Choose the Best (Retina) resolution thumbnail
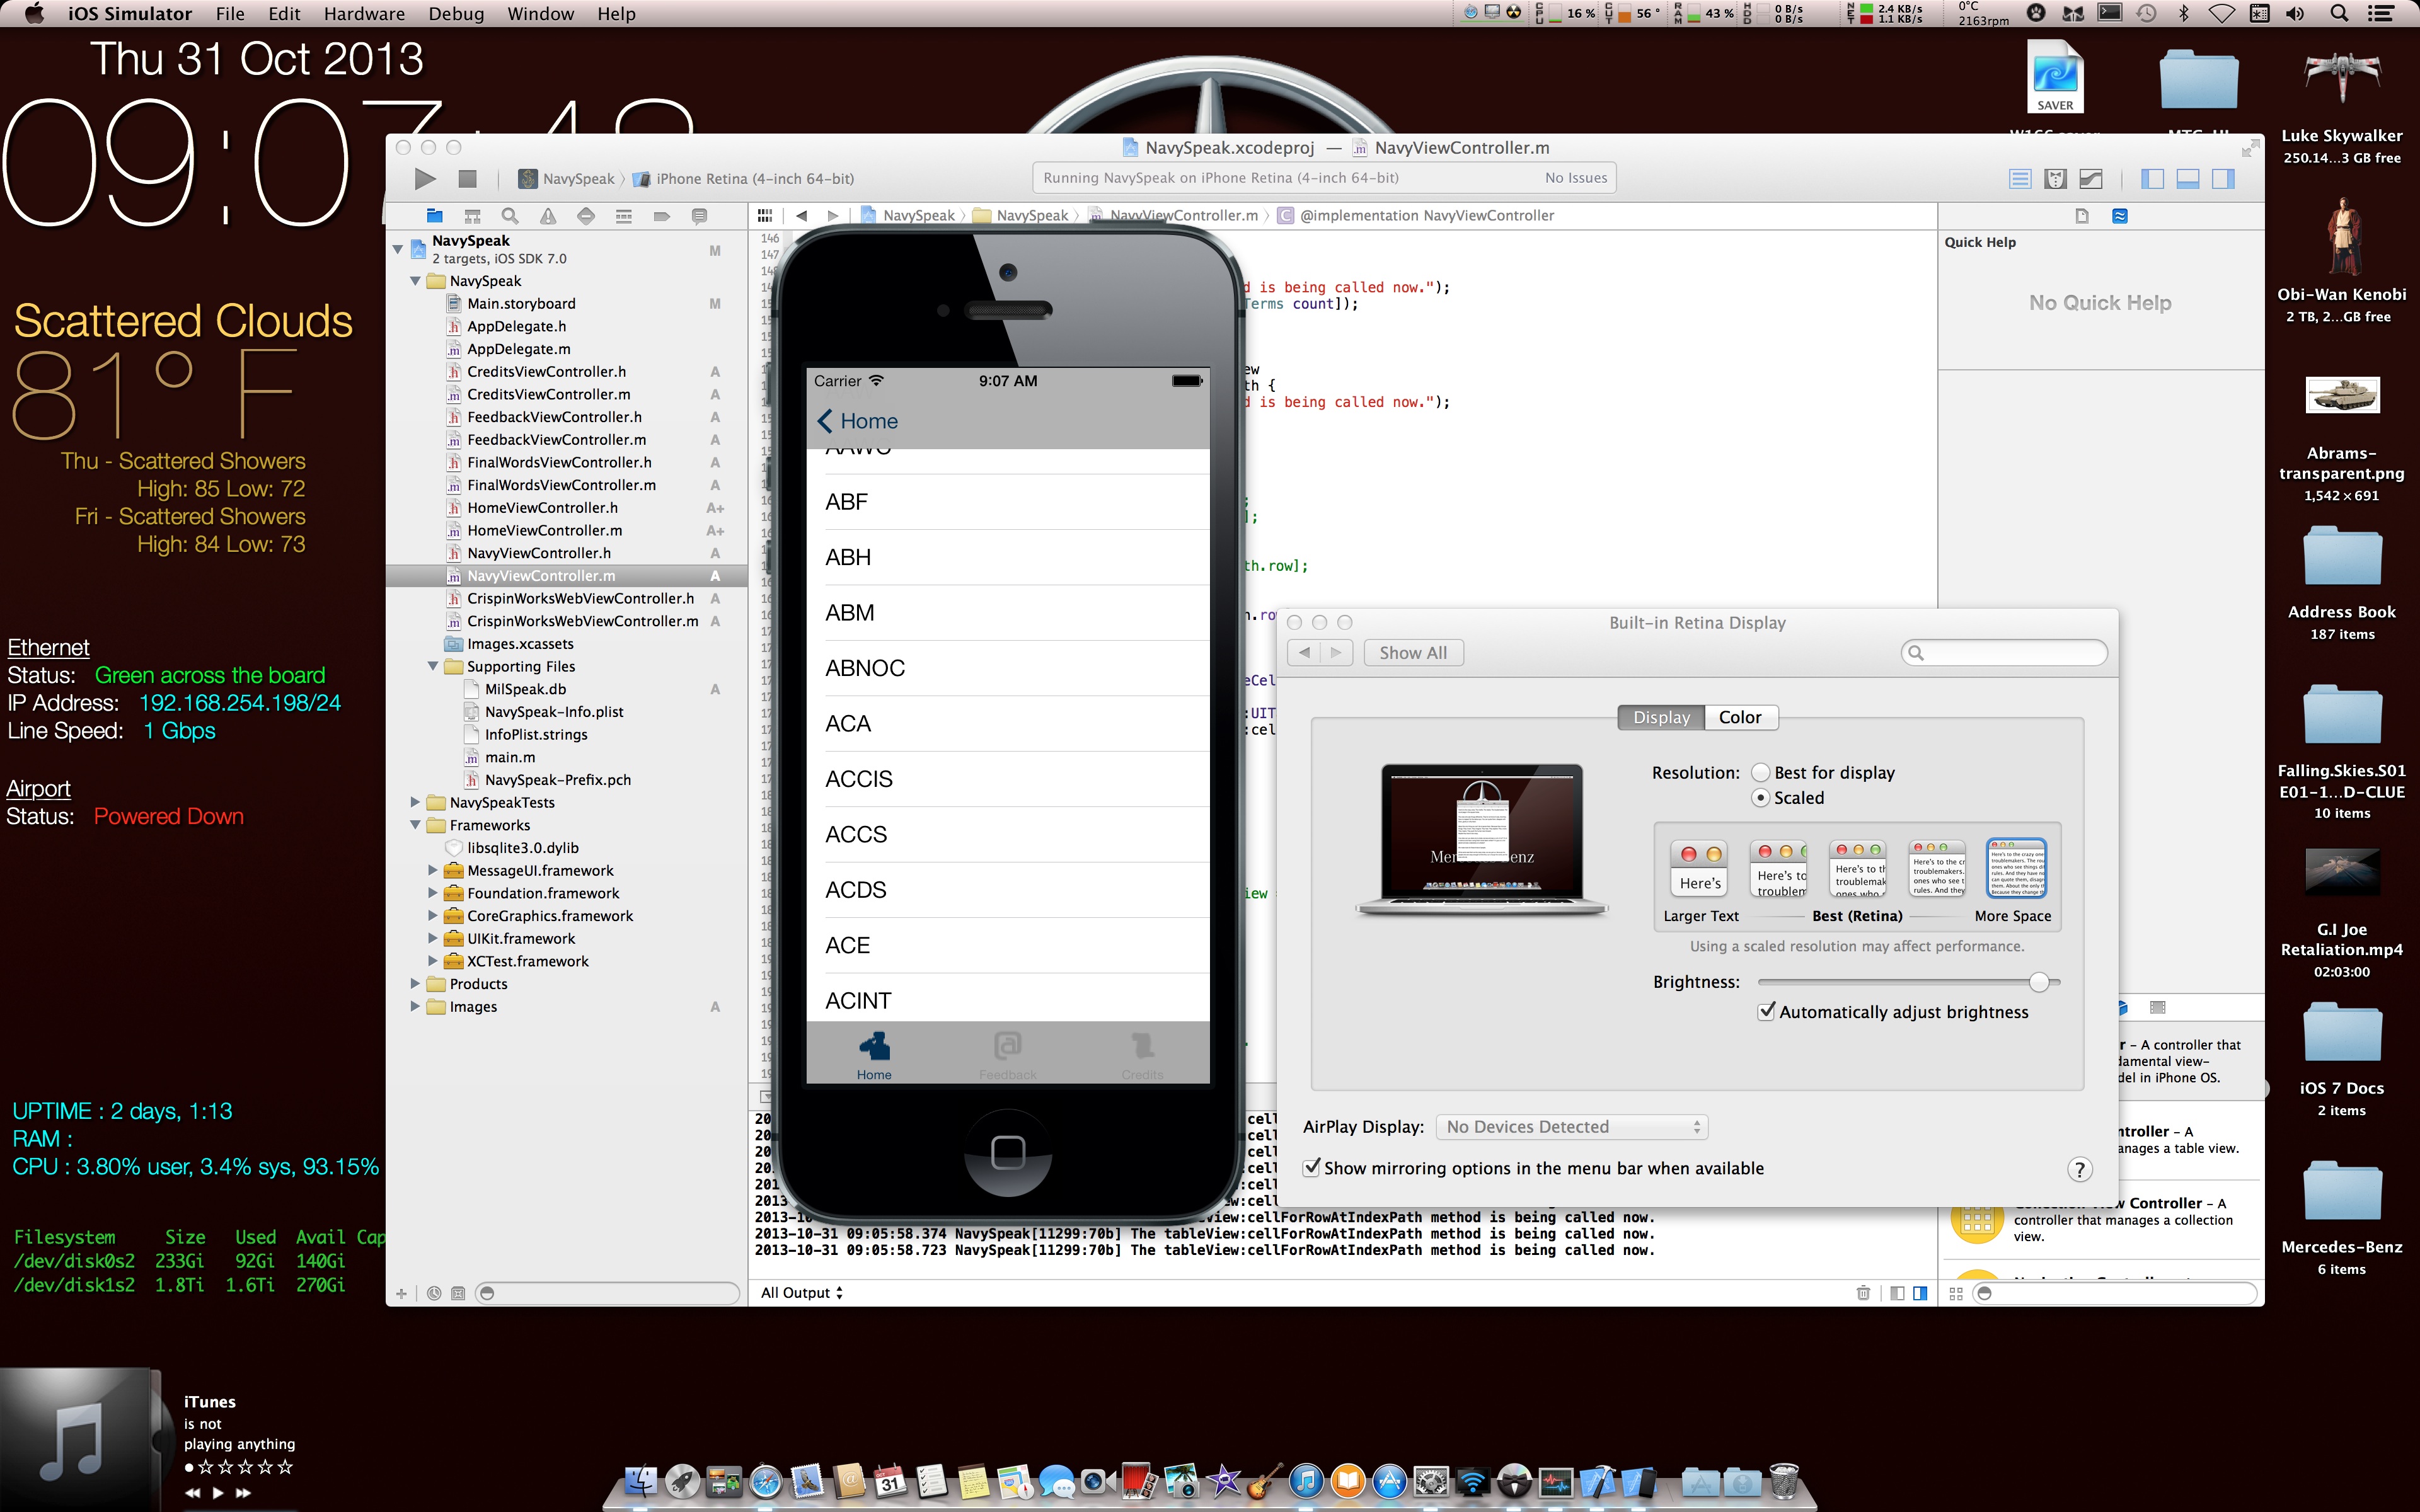The width and height of the screenshot is (2420, 1512). pyautogui.click(x=1857, y=868)
